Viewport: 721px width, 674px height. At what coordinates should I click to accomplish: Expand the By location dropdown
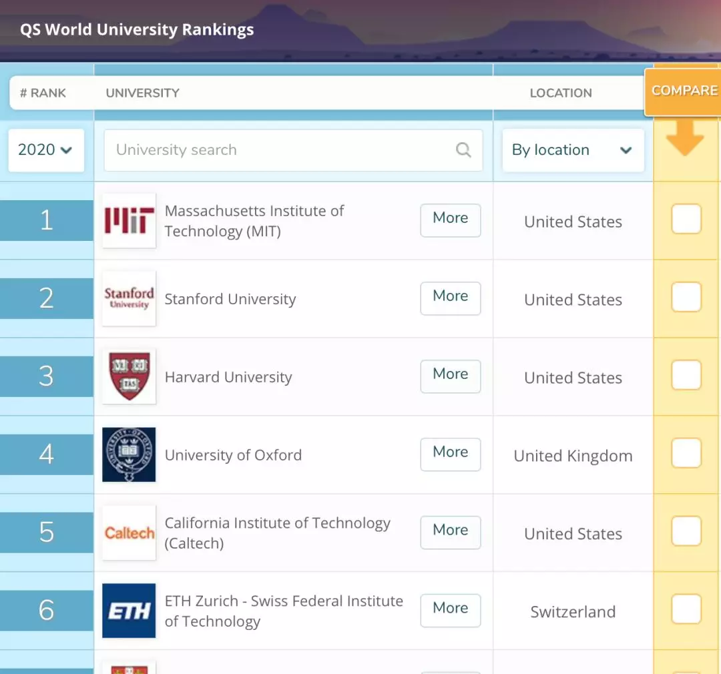(572, 150)
